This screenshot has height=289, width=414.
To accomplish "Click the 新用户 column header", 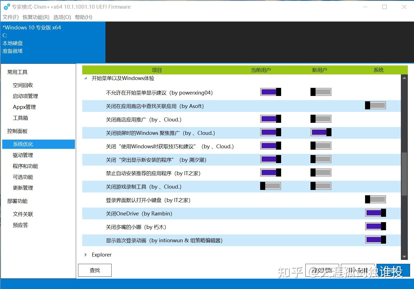I will pyautogui.click(x=319, y=70).
